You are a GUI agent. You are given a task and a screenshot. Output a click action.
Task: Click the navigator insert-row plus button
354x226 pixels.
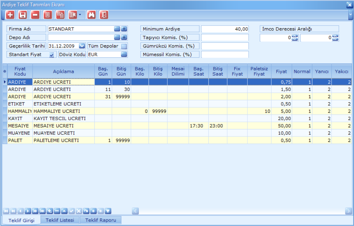50,211
